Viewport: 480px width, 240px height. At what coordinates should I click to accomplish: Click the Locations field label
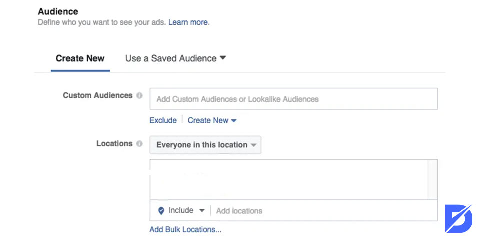pos(114,144)
